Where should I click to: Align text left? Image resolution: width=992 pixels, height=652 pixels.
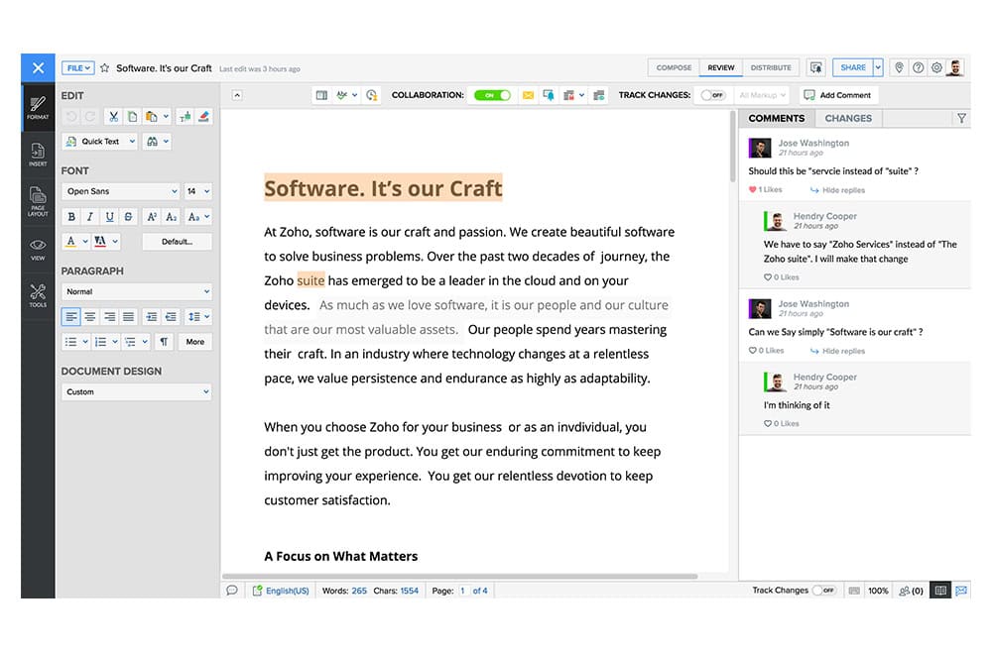tap(71, 316)
